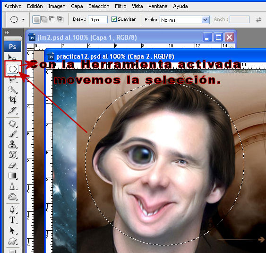
Task: Select the History Brush tool
Action: (13, 155)
